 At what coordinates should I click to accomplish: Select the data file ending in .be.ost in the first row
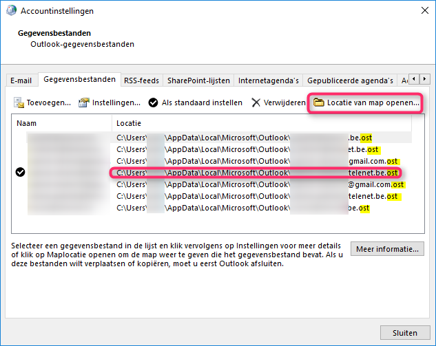point(218,138)
